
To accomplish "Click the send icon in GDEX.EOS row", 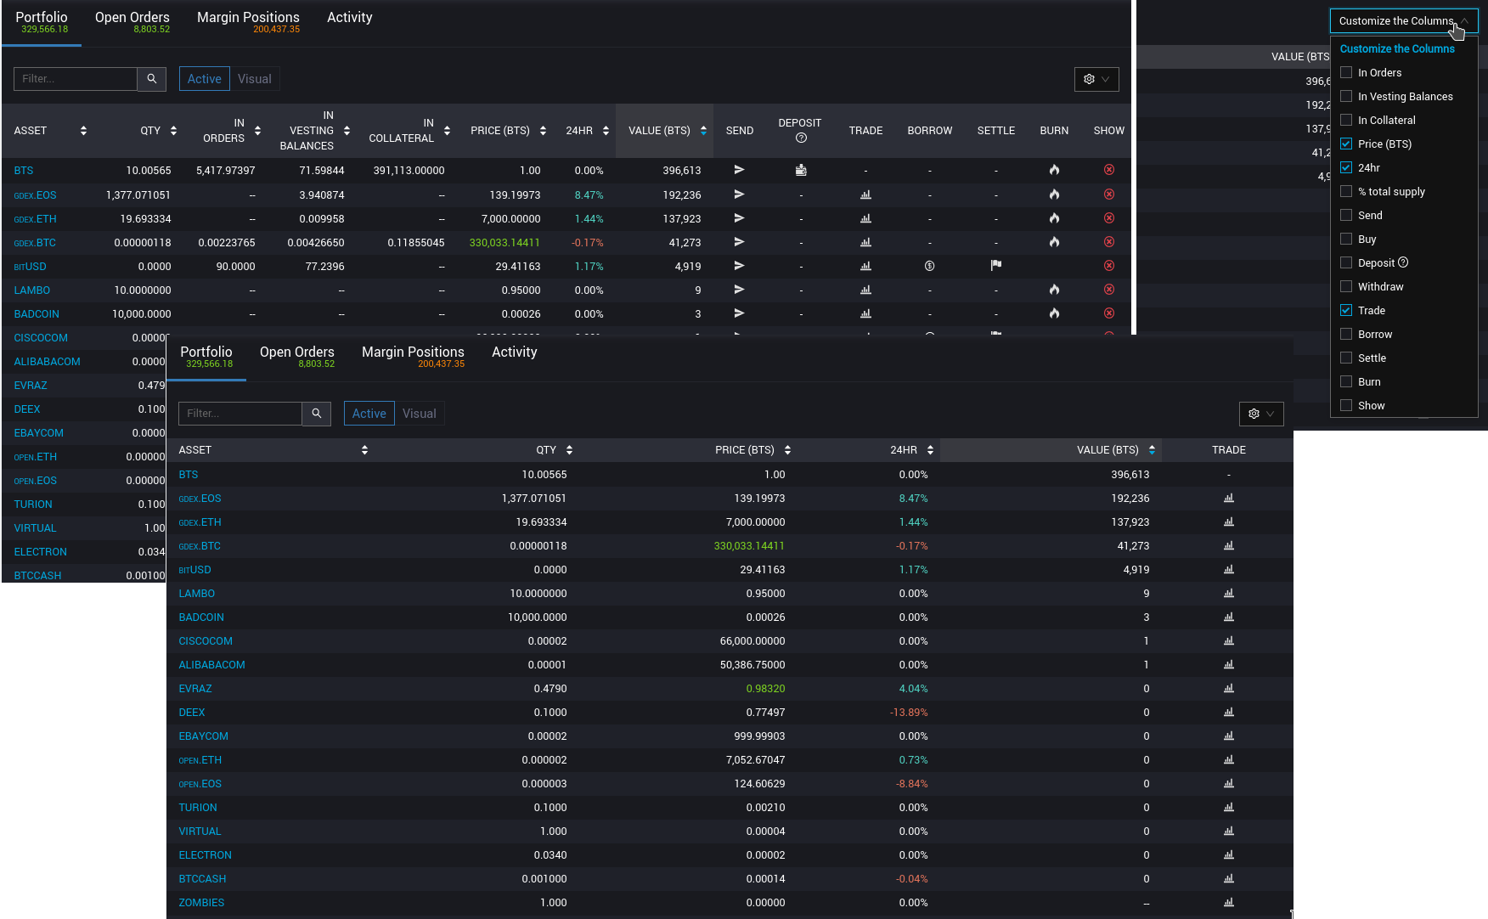I will click(x=739, y=195).
